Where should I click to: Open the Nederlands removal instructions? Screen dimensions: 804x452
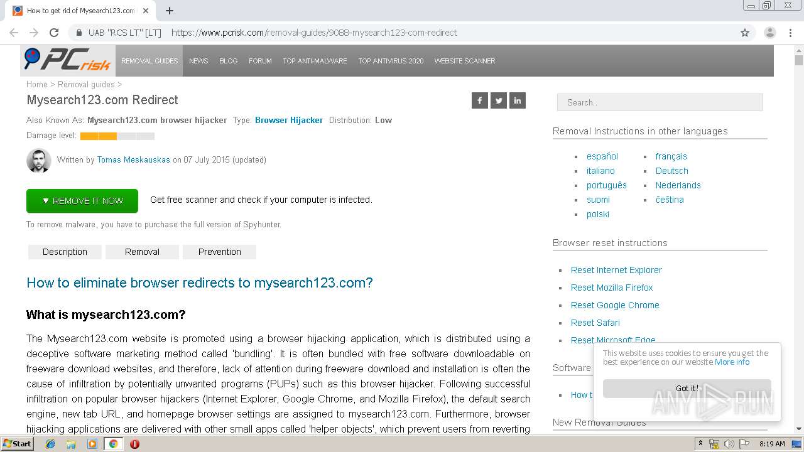(x=678, y=185)
